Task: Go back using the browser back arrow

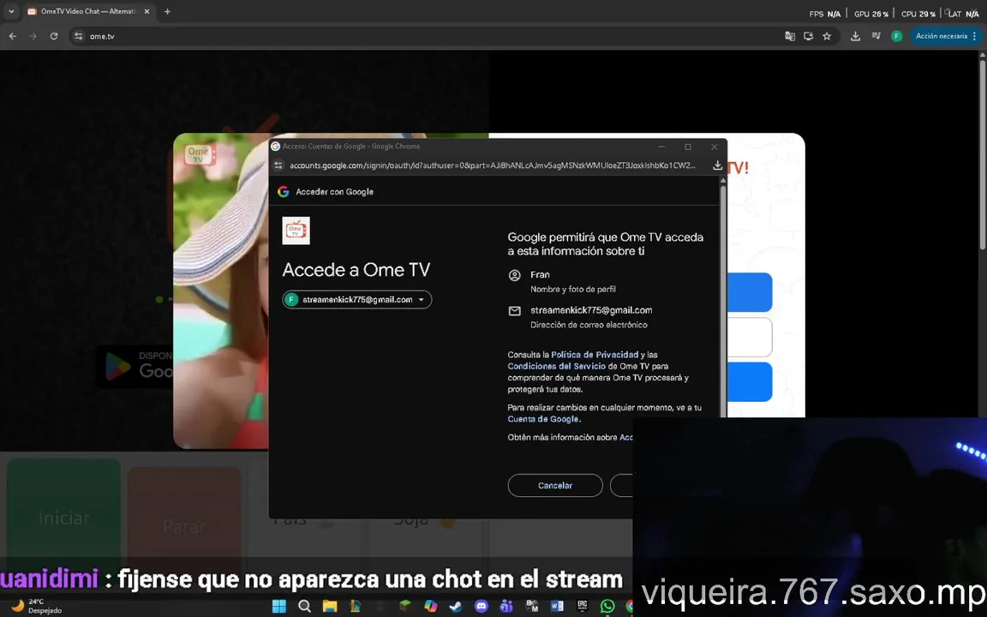Action: point(13,37)
